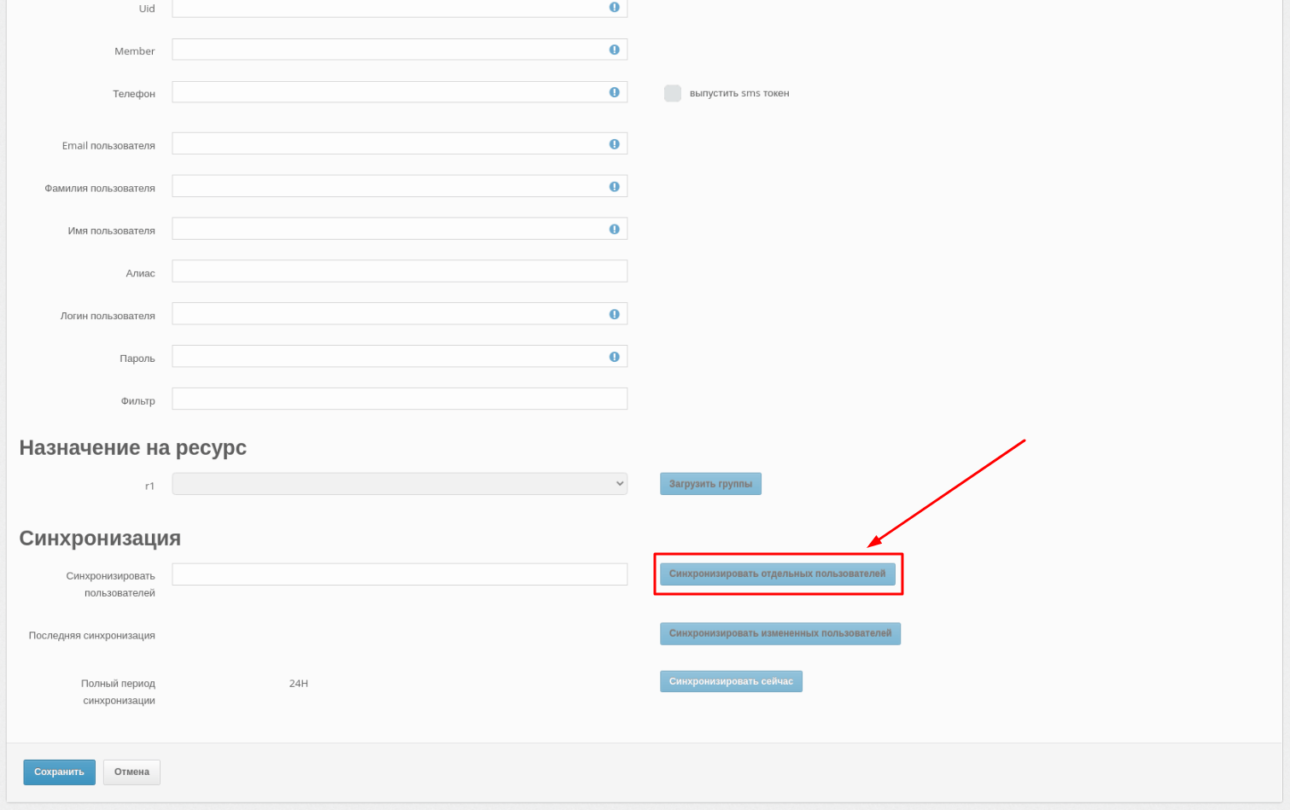This screenshot has width=1290, height=810.
Task: Click Синхронизировать измененных пользователей button
Action: [779, 633]
